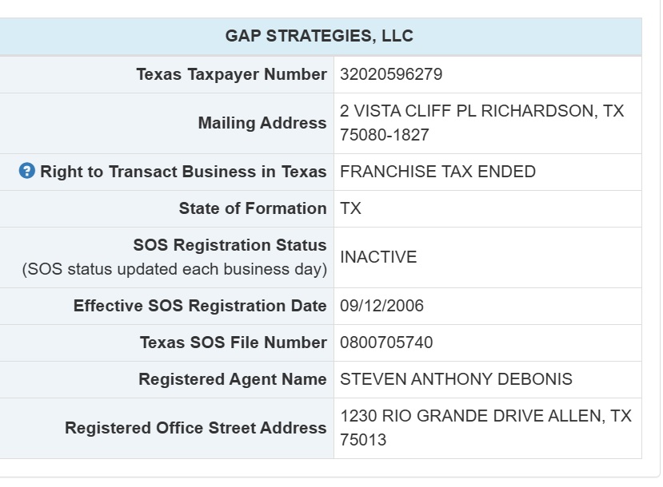Viewport: 663px width, 487px height.
Task: Select the Texas SOS File Number label
Action: click(x=234, y=342)
